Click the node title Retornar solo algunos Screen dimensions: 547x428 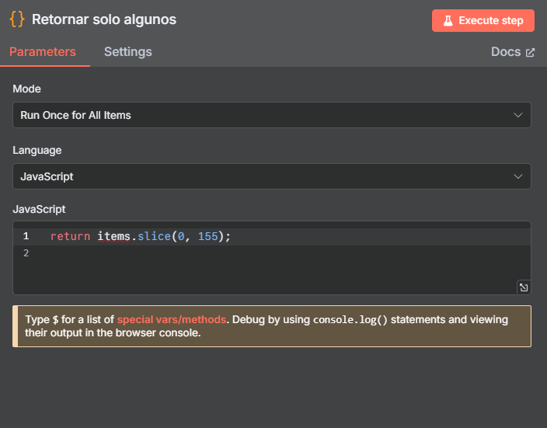click(x=104, y=19)
